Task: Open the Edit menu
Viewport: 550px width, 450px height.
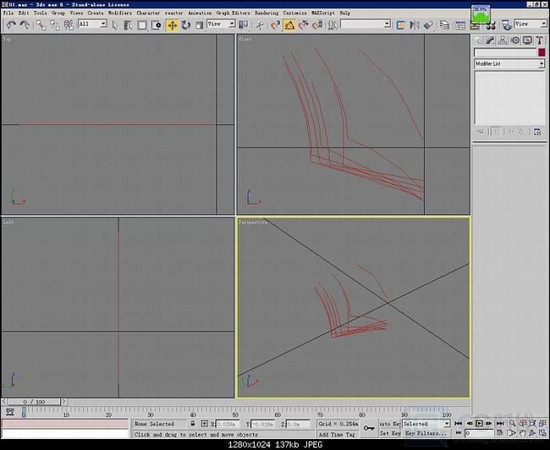Action: [24, 13]
